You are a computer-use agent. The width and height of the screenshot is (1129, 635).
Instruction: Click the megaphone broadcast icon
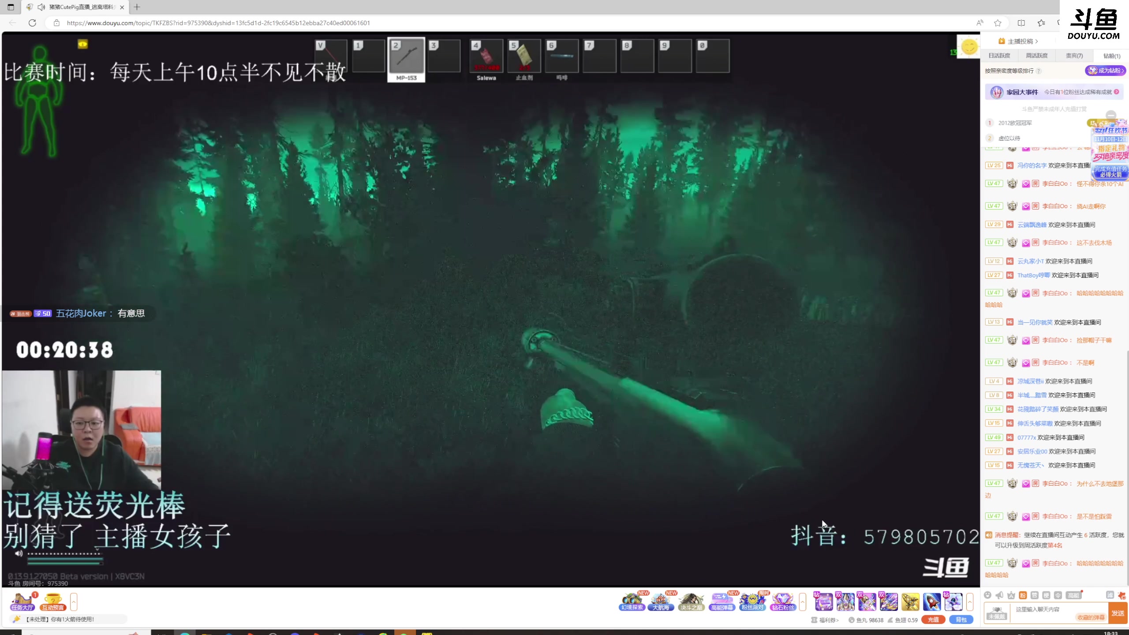999,595
